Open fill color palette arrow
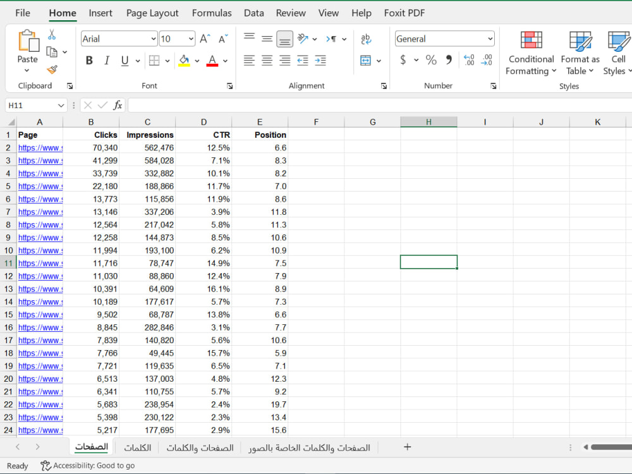 (x=197, y=61)
